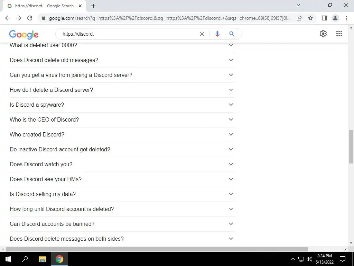Viewport: 354px width, 266px height.
Task: Open Chrome profile avatar menu
Action: tap(335, 18)
